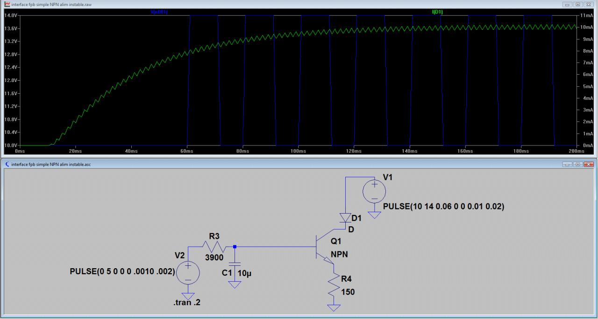Click the V1 PULSE(10 14 0.06...) value text

[x=443, y=207]
